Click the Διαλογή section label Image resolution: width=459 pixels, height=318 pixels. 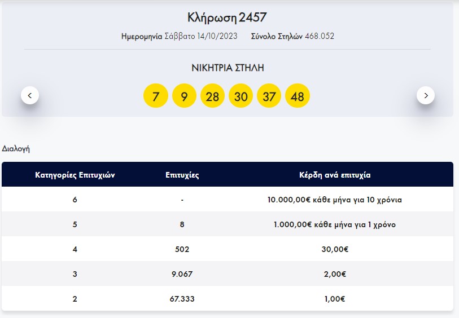coord(16,149)
